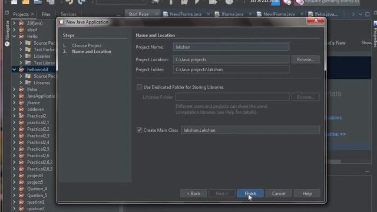Close the Iframe.java tab
Viewport: 377px width, 212px height.
pos(250,14)
